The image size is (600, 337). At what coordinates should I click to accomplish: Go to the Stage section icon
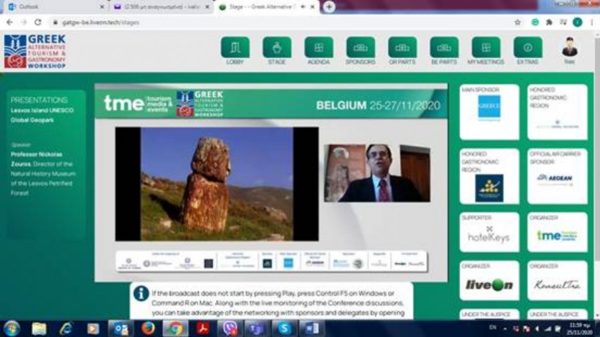click(277, 48)
